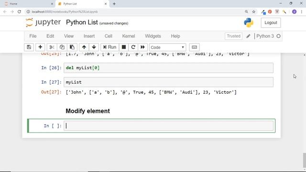Click the empty active code cell
Image resolution: width=306 pixels, height=172 pixels.
point(169,126)
